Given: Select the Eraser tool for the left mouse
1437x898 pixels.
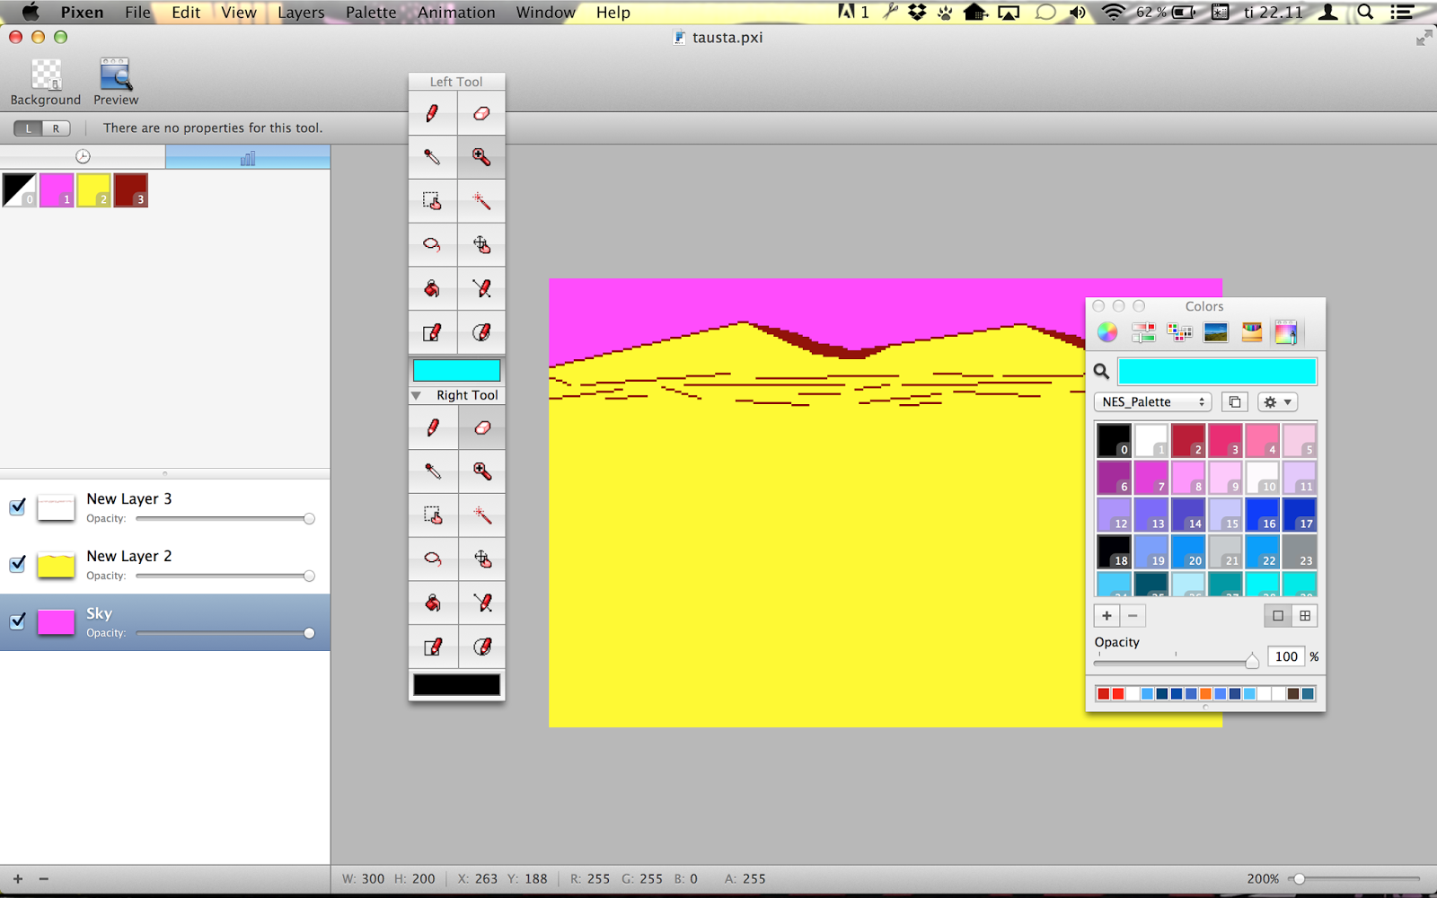Looking at the screenshot, I should click(482, 112).
